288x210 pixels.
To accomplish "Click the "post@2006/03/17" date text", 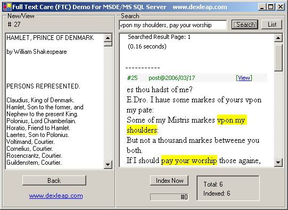I will coord(172,78).
